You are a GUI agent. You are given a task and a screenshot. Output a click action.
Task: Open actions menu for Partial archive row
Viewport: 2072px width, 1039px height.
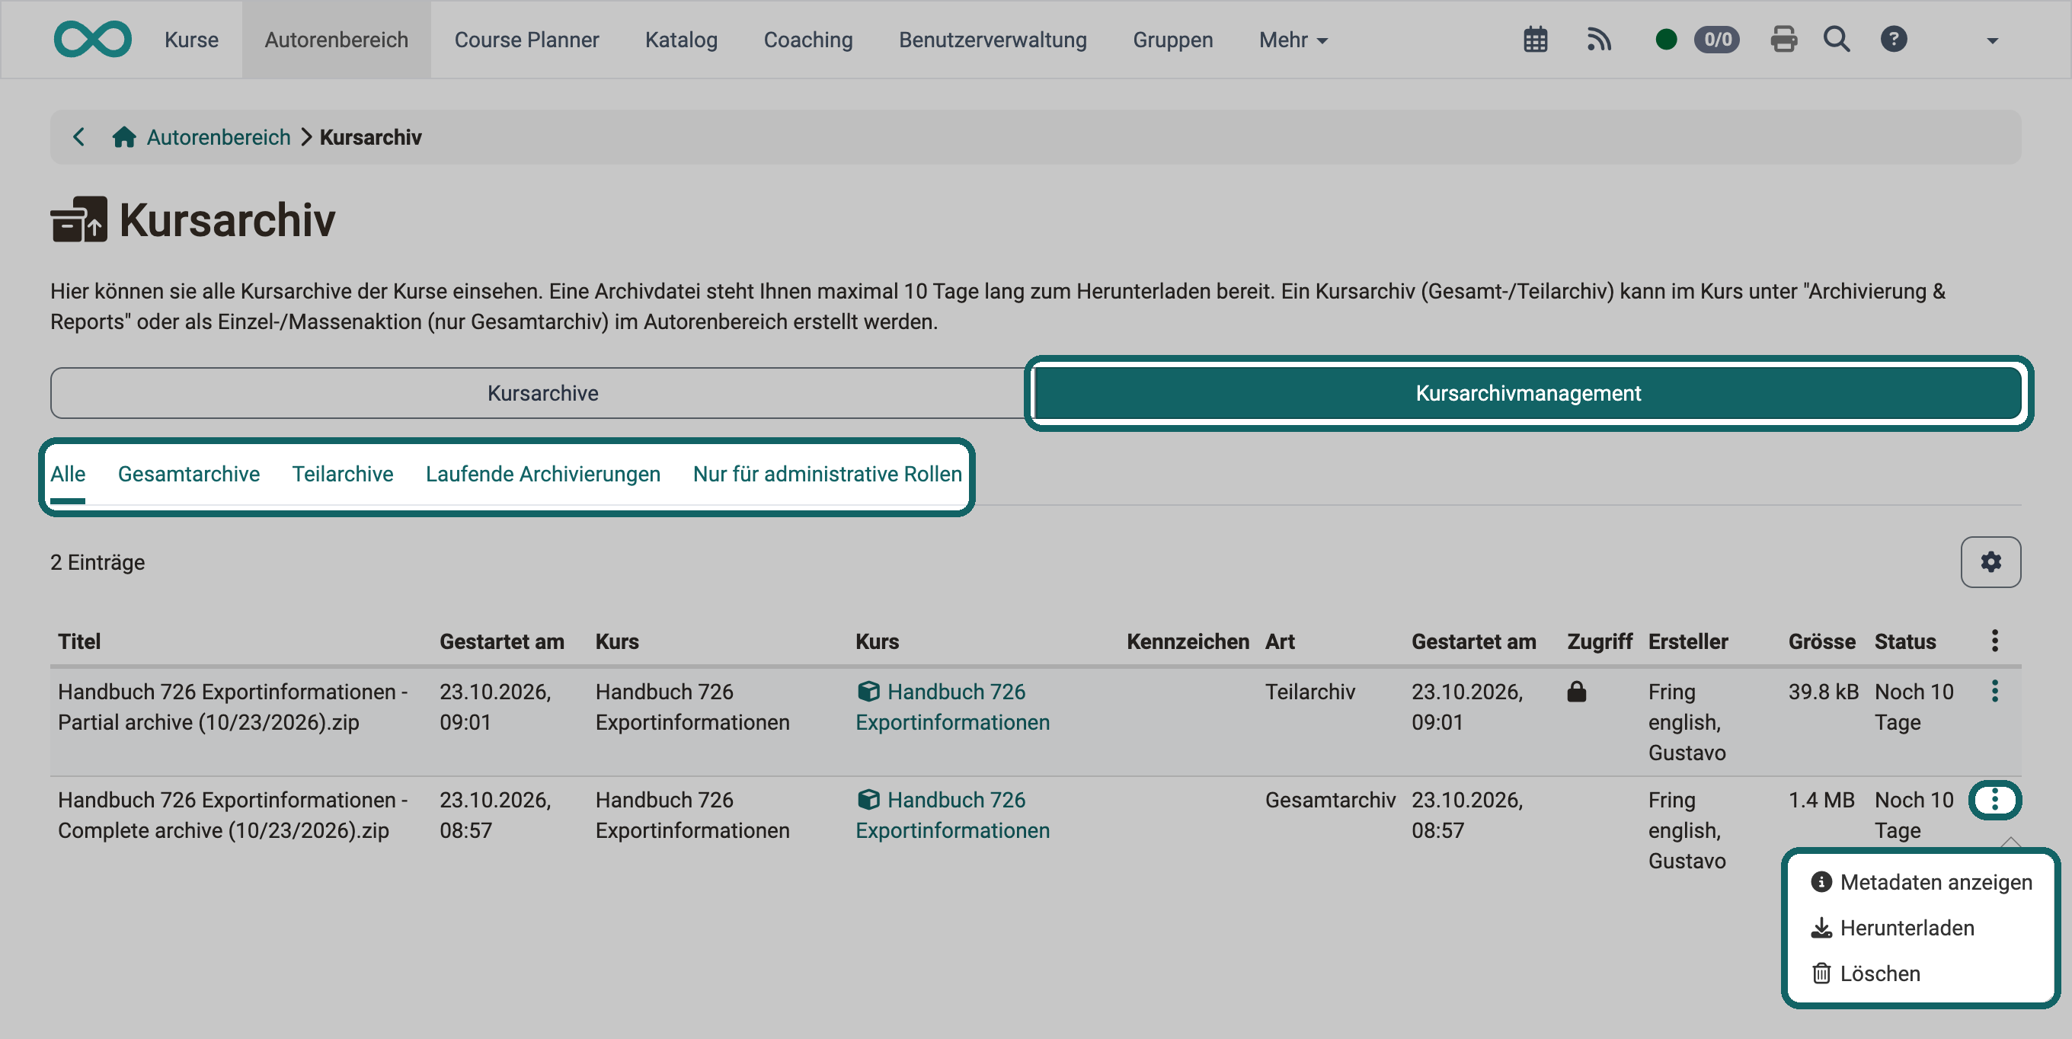click(1994, 691)
